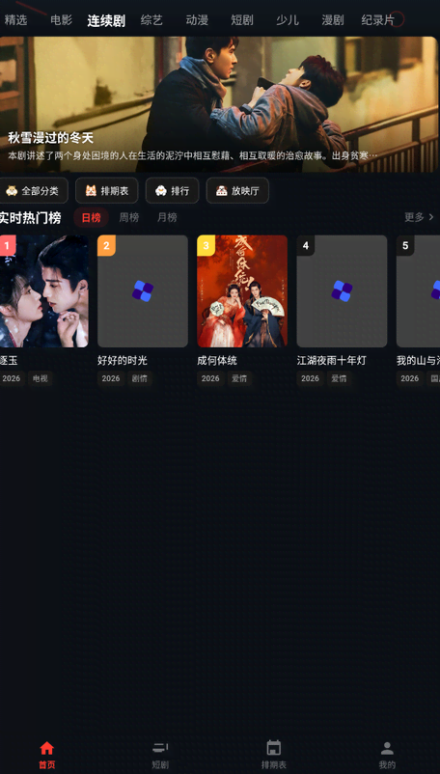Open the 纪录片 top tab
This screenshot has height=774, width=440.
378,20
